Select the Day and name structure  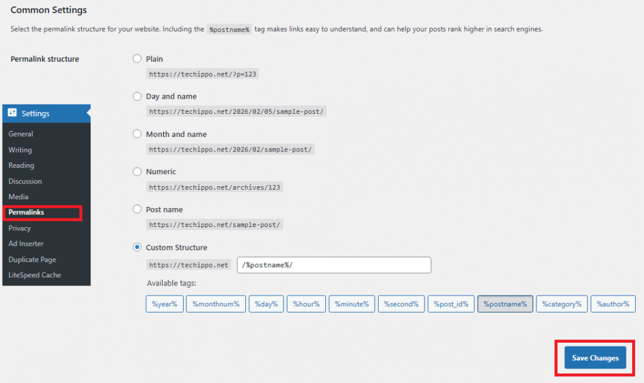[x=136, y=96]
